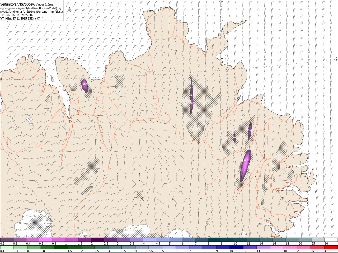Image resolution: width=338 pixels, height=253 pixels.
Task: Click the bottom legend swatch between 20 and 25
Action: click(304, 247)
